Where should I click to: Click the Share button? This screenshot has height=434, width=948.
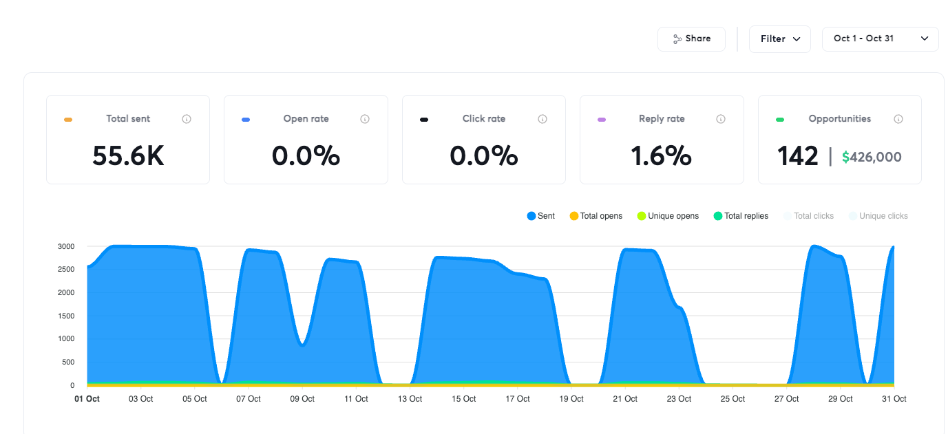click(691, 39)
